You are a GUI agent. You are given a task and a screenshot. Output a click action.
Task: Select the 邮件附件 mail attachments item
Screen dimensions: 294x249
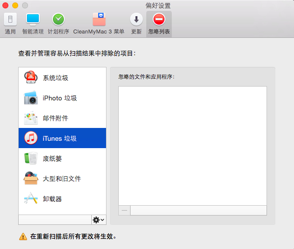62,118
